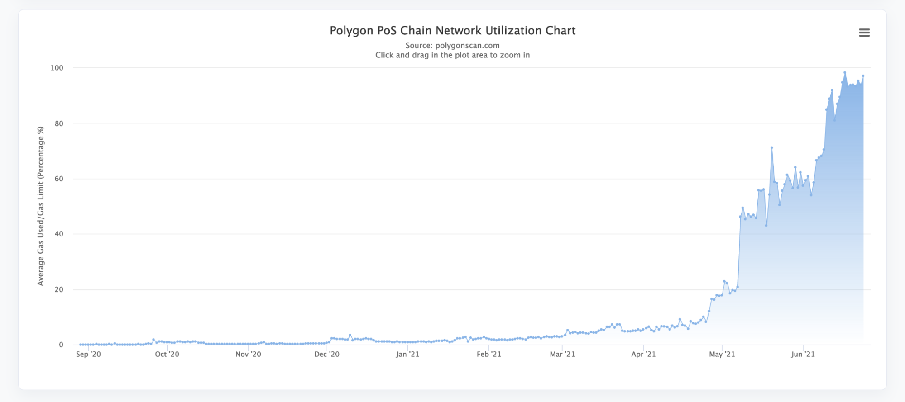Select the Mar '21 x-axis label

click(562, 354)
